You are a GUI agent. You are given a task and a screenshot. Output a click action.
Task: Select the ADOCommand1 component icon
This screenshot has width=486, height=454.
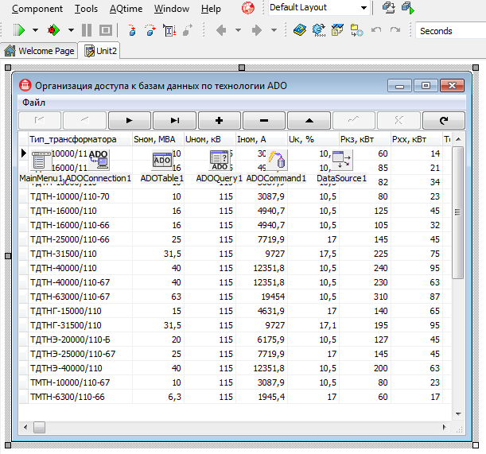coord(277,160)
